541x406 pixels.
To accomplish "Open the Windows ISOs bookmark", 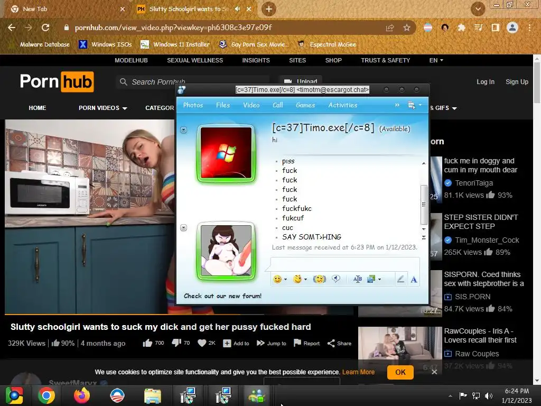I will tap(106, 44).
